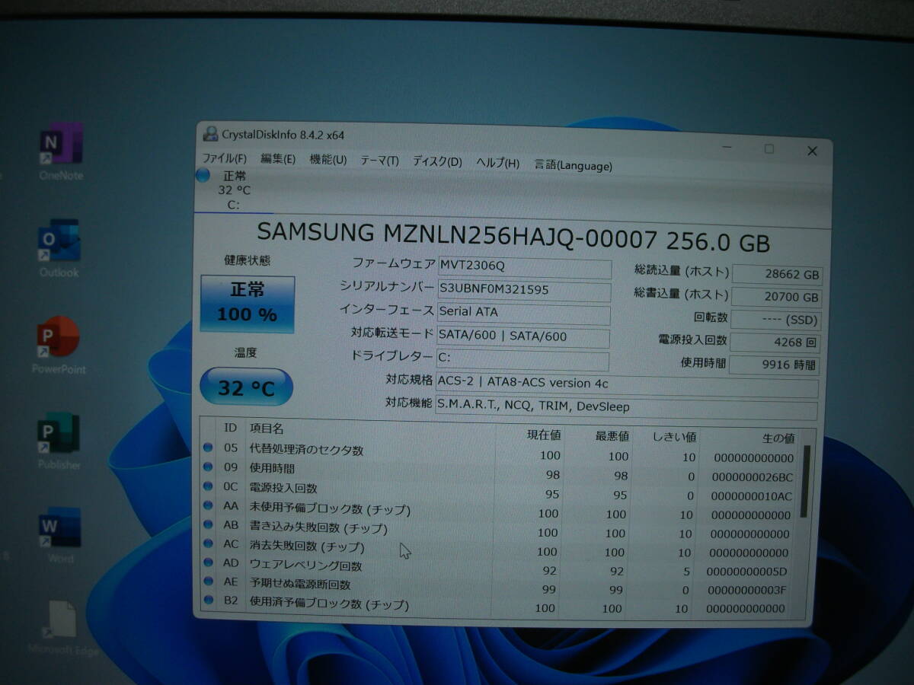
Task: Select the 使用時間 attribute row
Action: 500,473
